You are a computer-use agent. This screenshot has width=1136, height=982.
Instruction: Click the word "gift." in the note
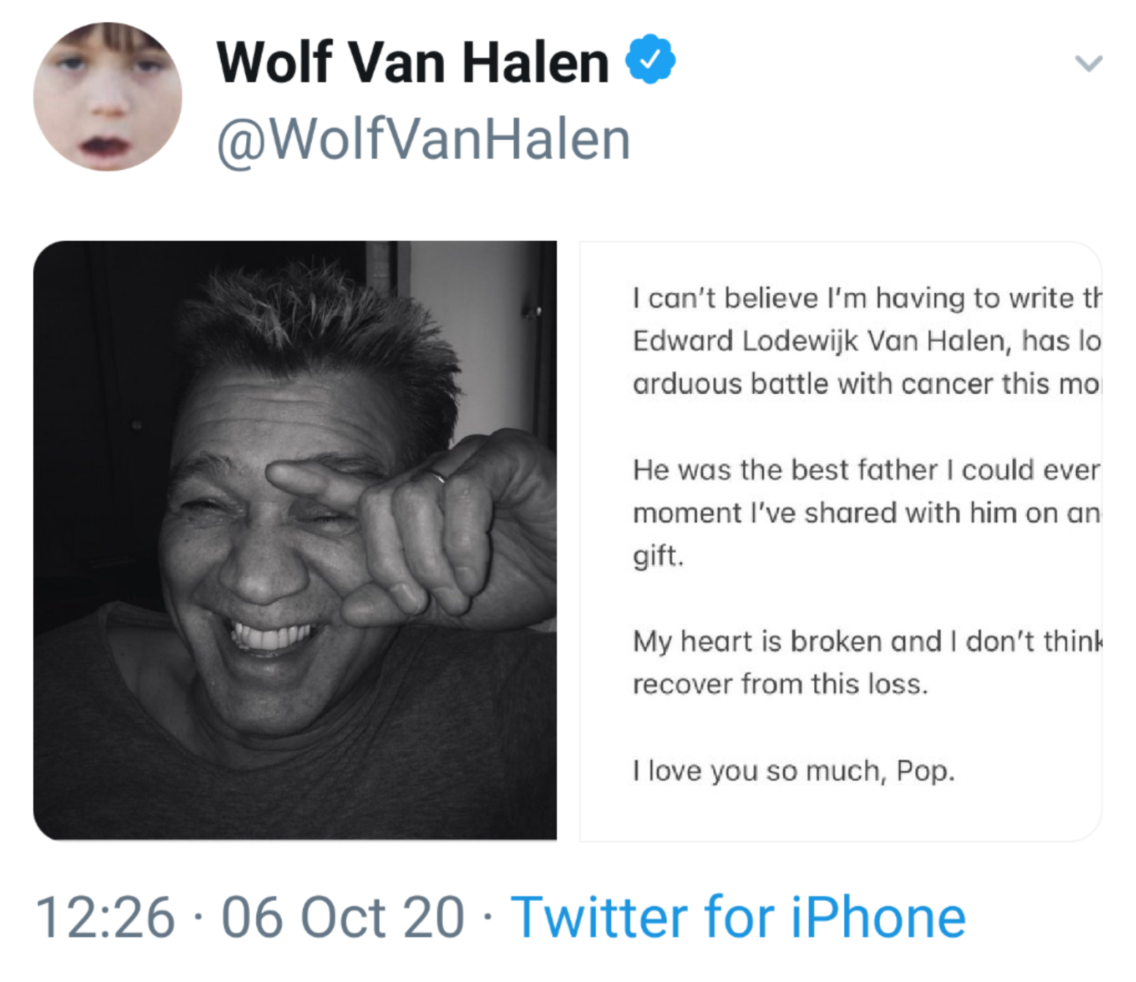(658, 556)
